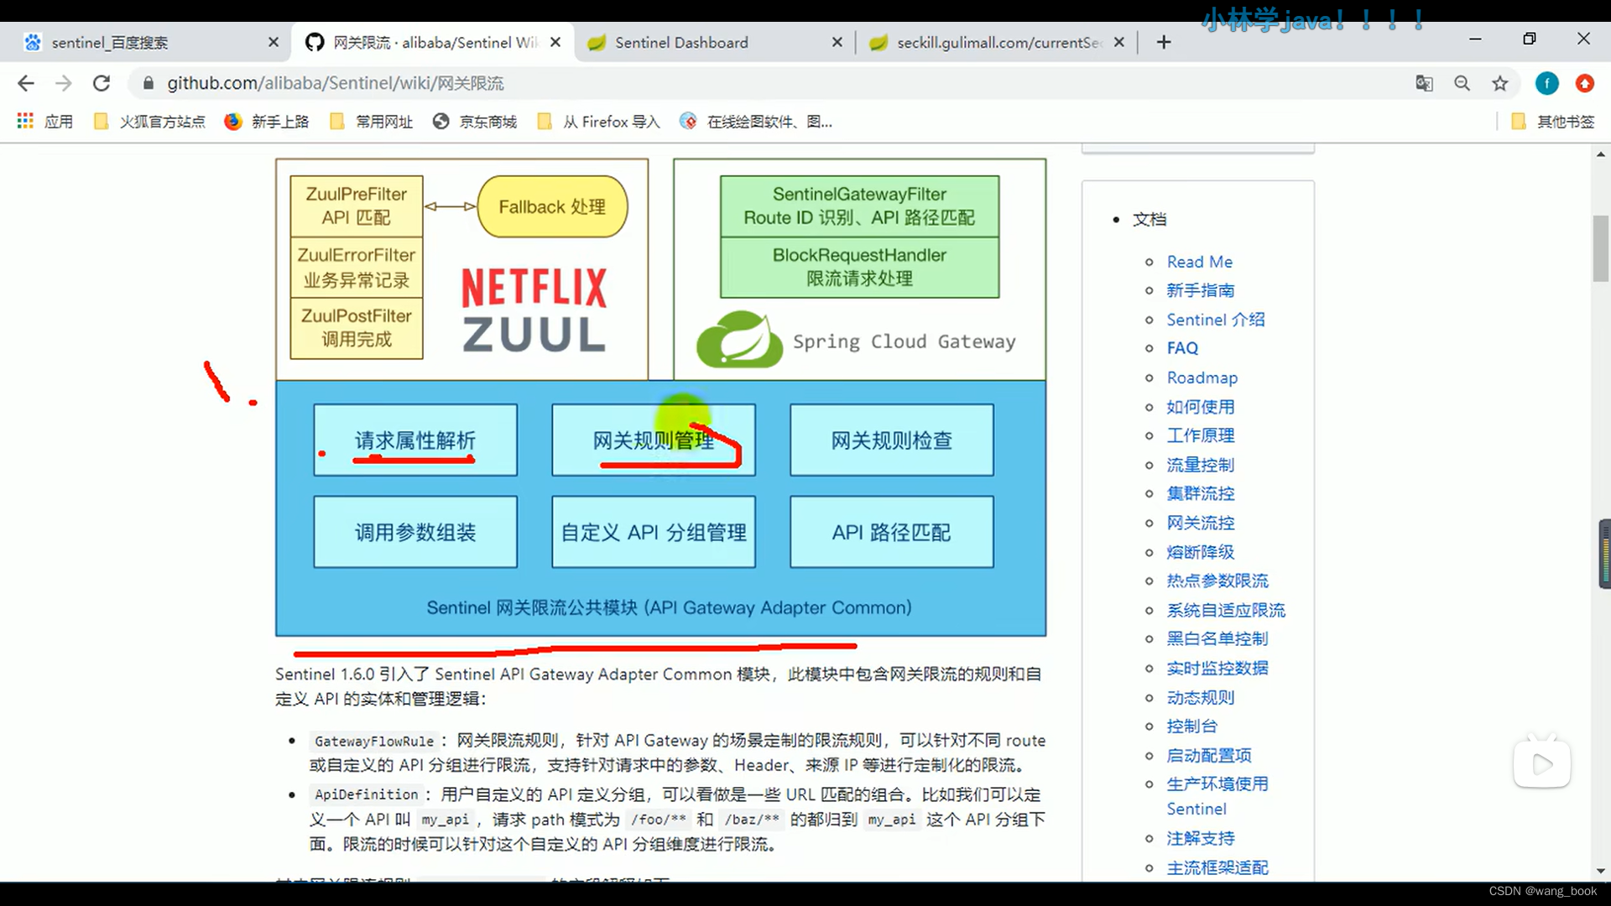Expand the 其他书签 bookmarks folder
1611x906 pixels.
click(1552, 121)
